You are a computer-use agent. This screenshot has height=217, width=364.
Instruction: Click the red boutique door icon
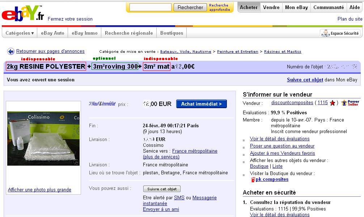[253, 179]
